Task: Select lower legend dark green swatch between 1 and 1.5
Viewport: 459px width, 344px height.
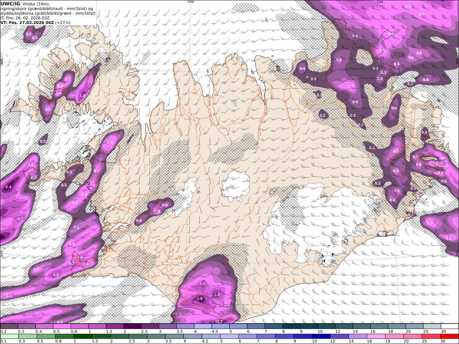Action: pyautogui.click(x=82, y=336)
